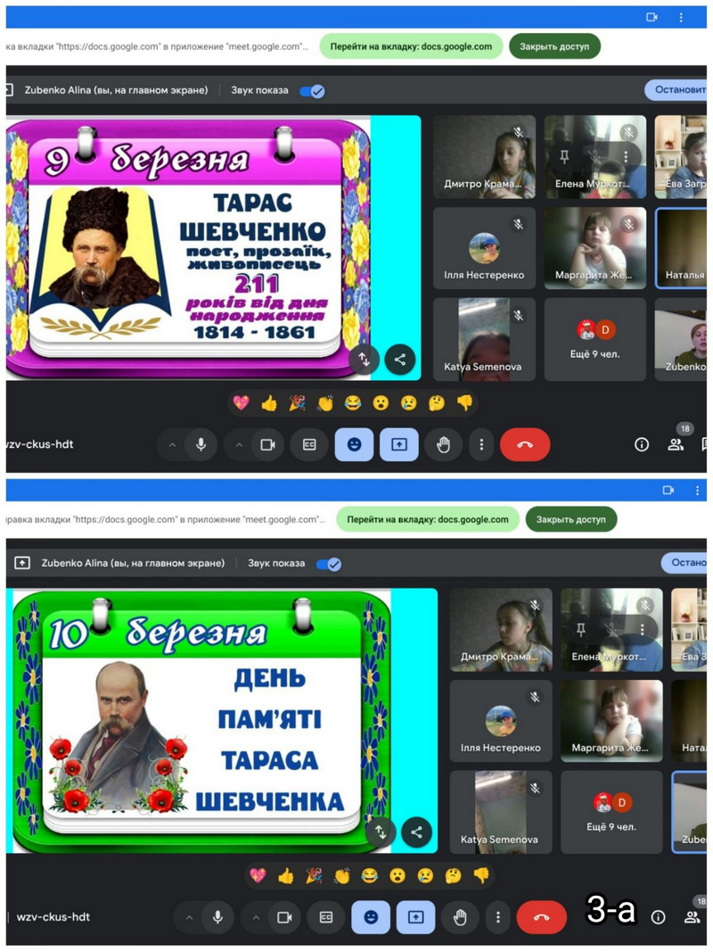Toggle the Звук показа switch above the 10 березня slide
The width and height of the screenshot is (713, 952).
pyautogui.click(x=329, y=564)
